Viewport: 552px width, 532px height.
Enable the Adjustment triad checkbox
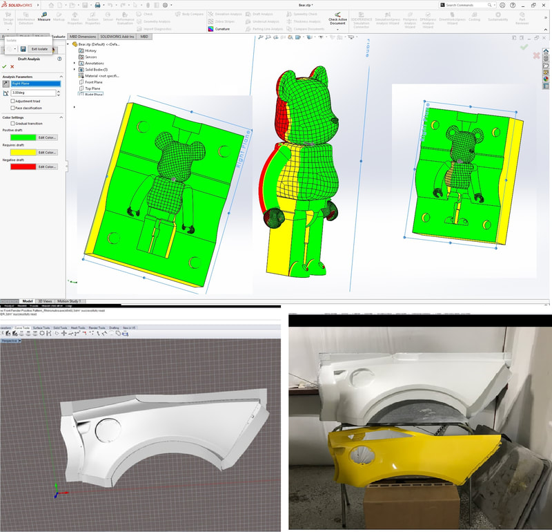click(13, 101)
